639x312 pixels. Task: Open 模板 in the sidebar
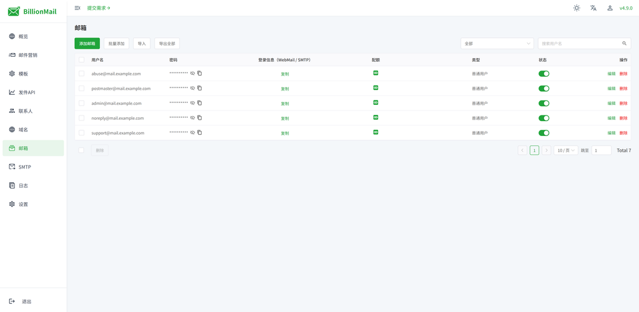click(x=33, y=74)
